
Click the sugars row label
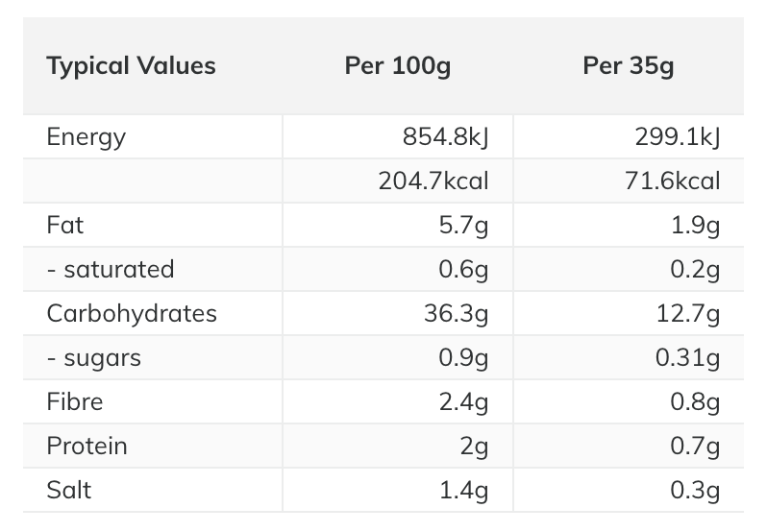point(94,357)
